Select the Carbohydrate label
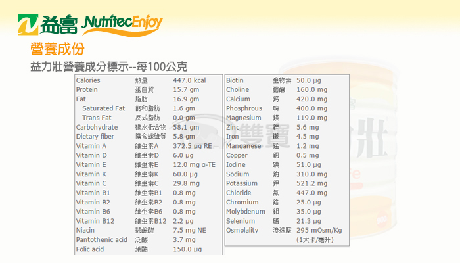460x263 pixels. pos(97,127)
